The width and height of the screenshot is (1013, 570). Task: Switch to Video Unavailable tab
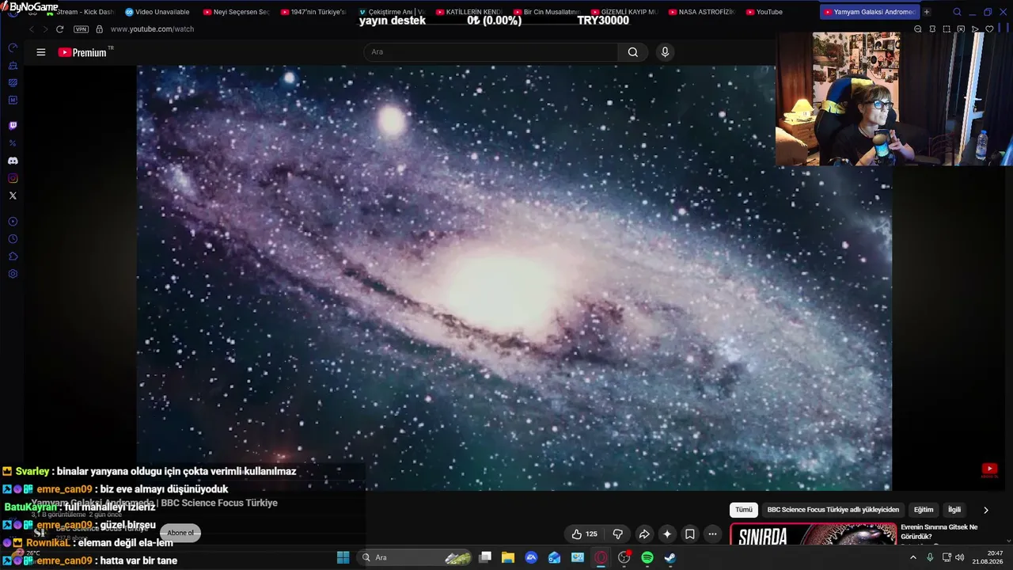click(157, 12)
